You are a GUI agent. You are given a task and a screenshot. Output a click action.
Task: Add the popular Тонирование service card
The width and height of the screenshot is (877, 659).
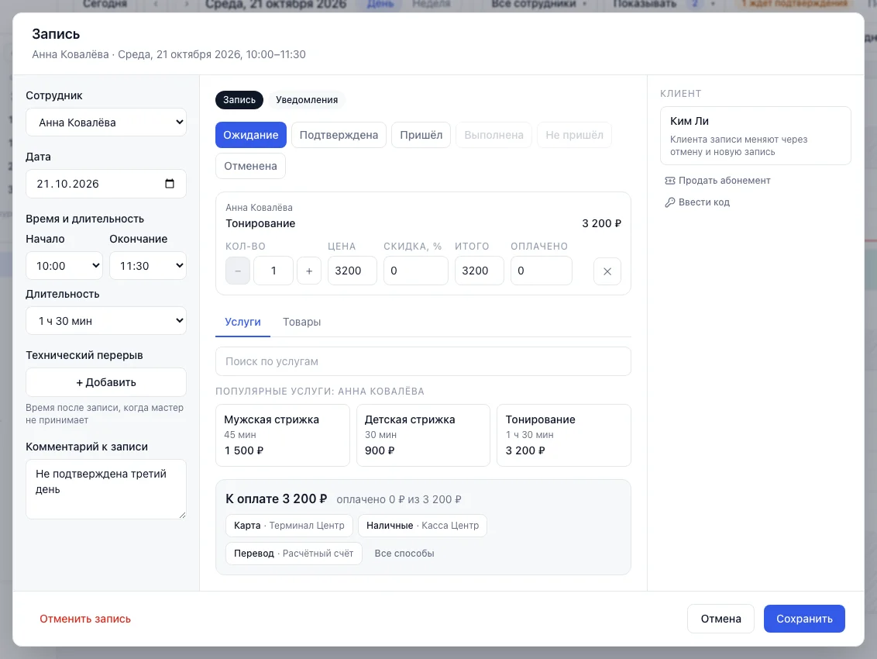point(564,435)
